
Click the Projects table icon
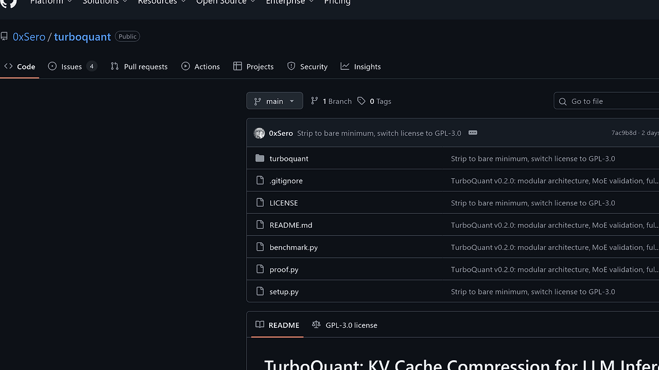(x=237, y=66)
